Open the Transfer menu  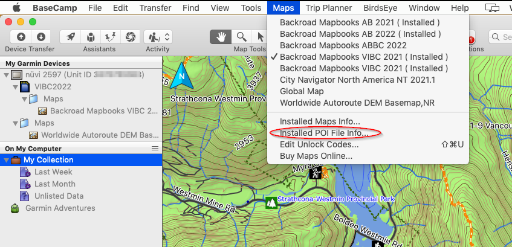pos(155,8)
